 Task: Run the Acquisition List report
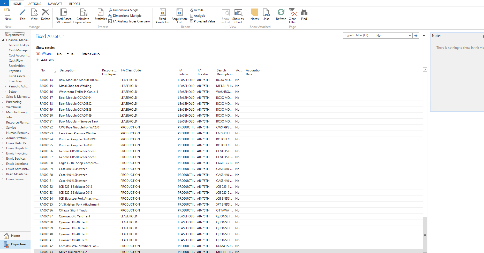[179, 16]
